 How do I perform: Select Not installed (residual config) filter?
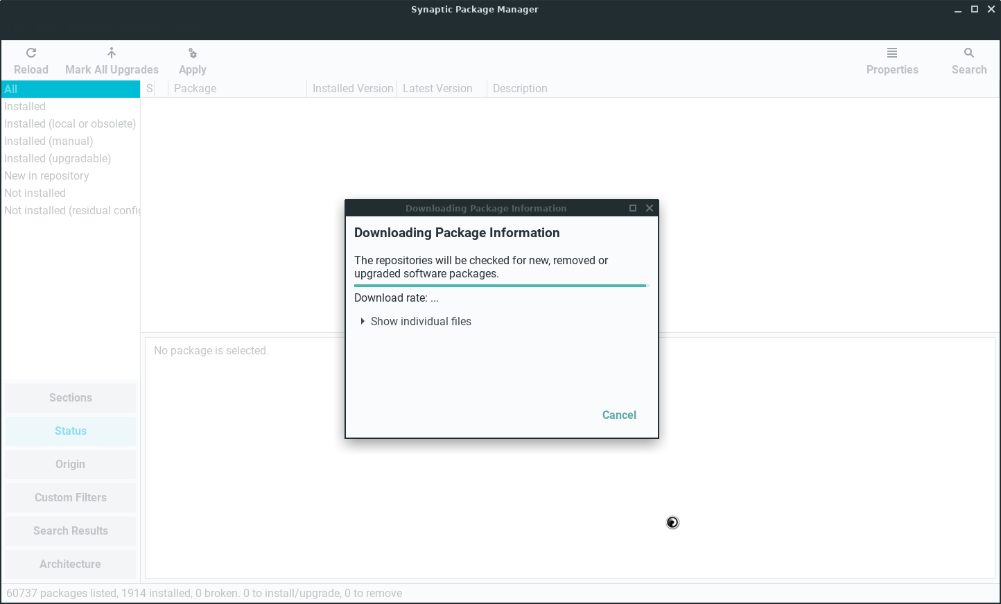tap(71, 210)
